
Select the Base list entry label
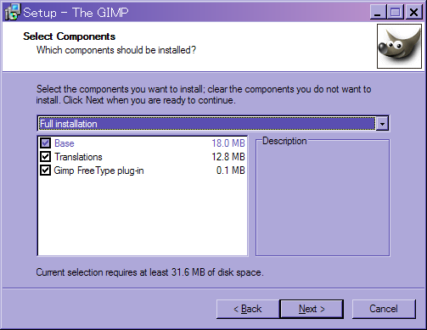(x=65, y=143)
